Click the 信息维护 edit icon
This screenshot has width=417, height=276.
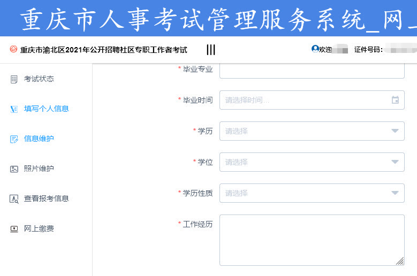14,139
